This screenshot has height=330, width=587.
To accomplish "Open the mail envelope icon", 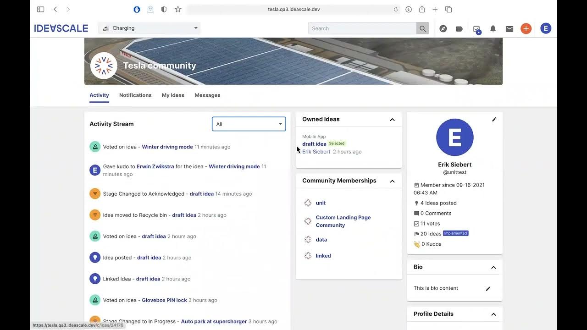I will click(x=509, y=28).
